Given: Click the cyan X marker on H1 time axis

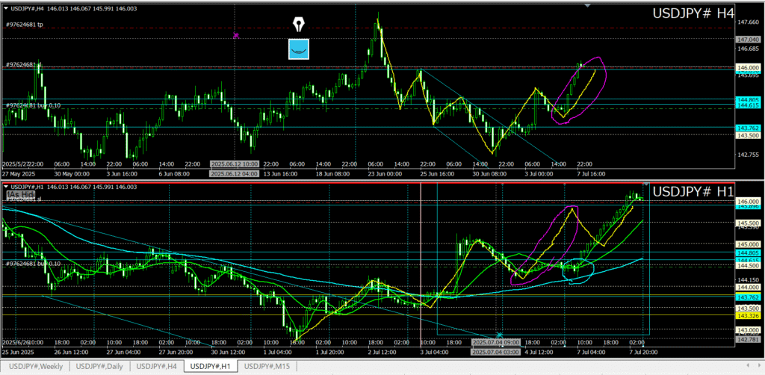Looking at the screenshot, I should click(499, 335).
